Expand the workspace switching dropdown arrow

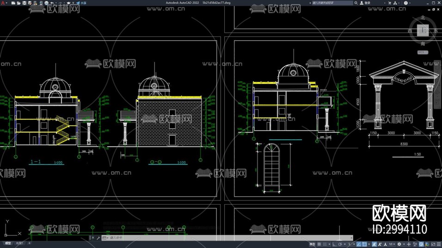point(404,244)
